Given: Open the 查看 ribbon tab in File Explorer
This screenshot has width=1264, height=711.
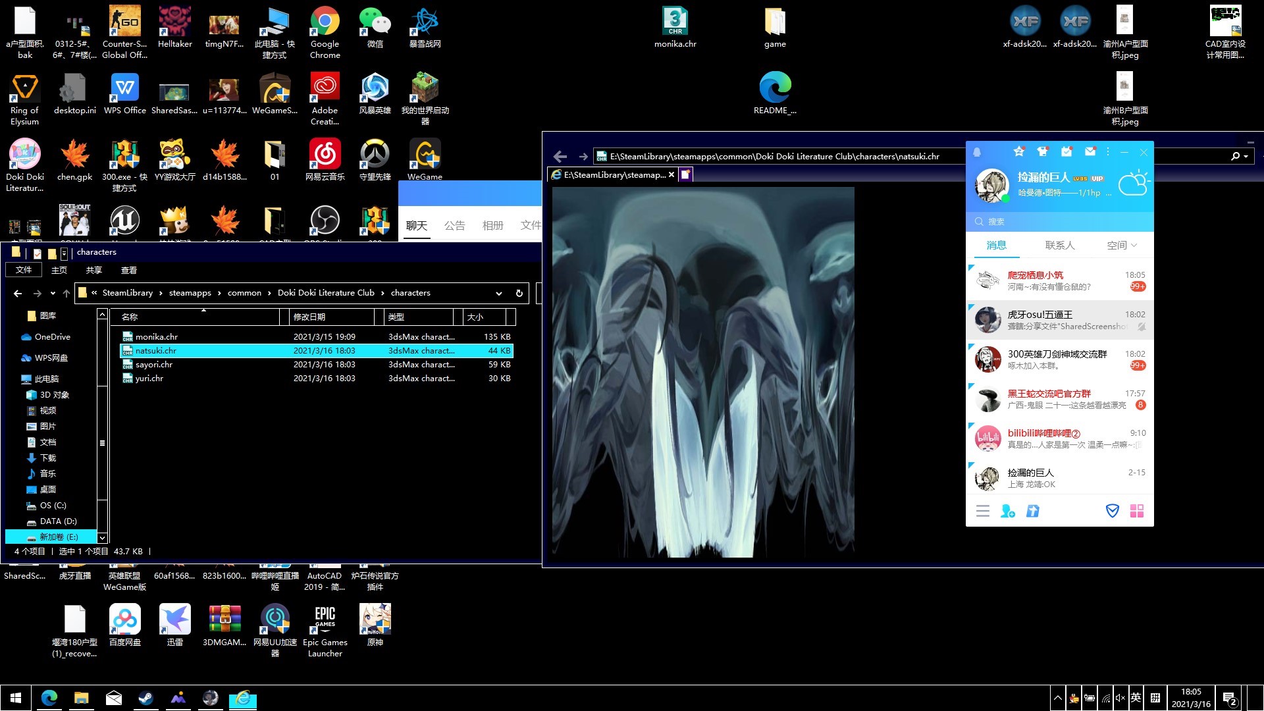Looking at the screenshot, I should (129, 271).
